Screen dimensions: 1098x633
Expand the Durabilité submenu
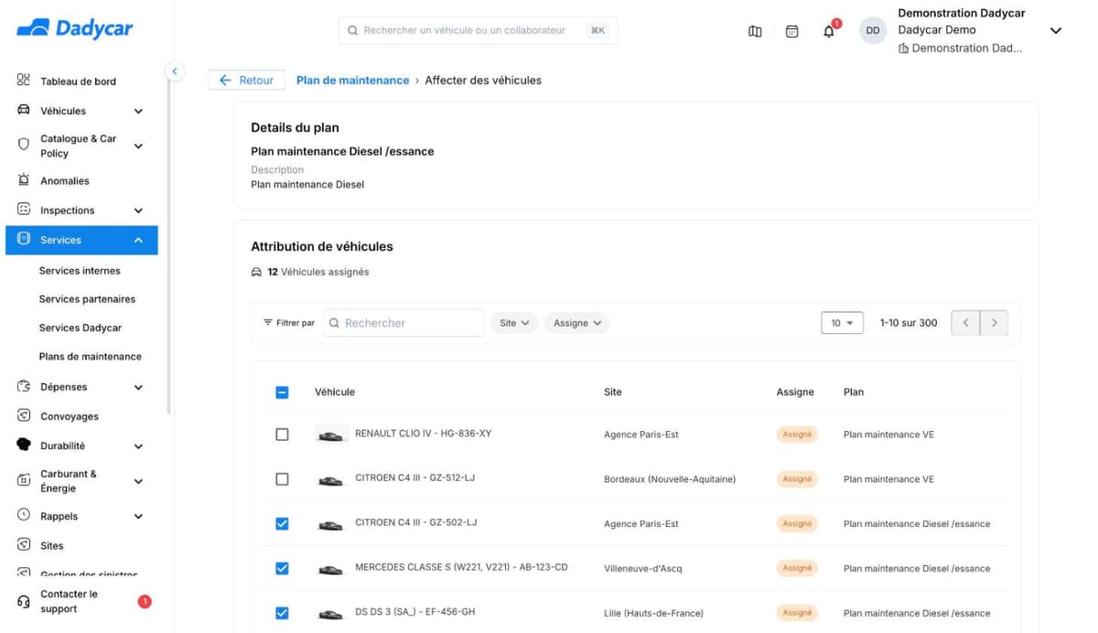[x=138, y=446]
